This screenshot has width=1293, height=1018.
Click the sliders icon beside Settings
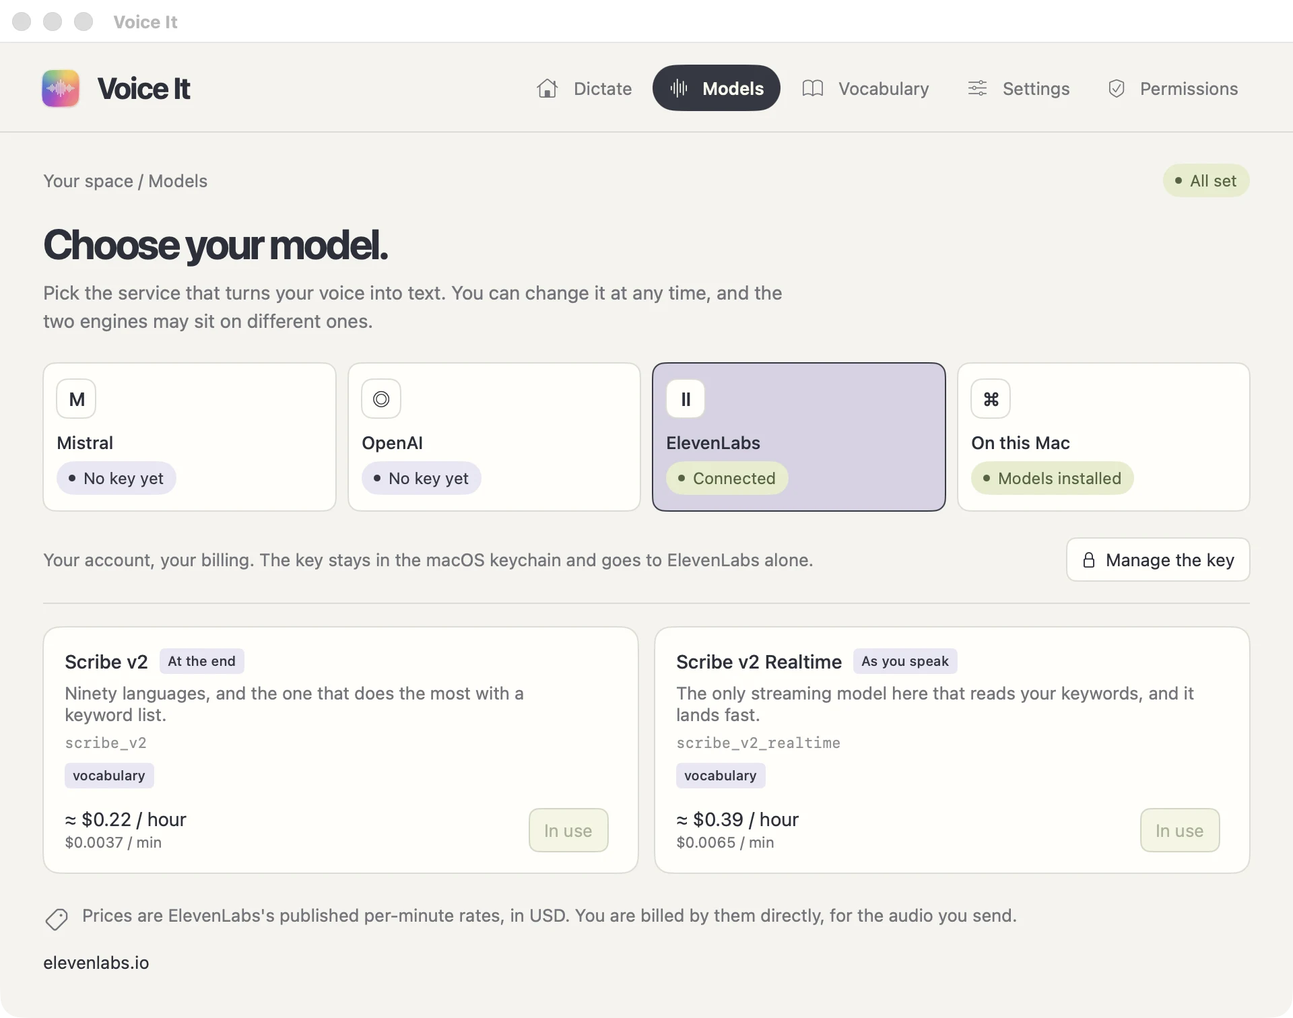click(x=977, y=88)
